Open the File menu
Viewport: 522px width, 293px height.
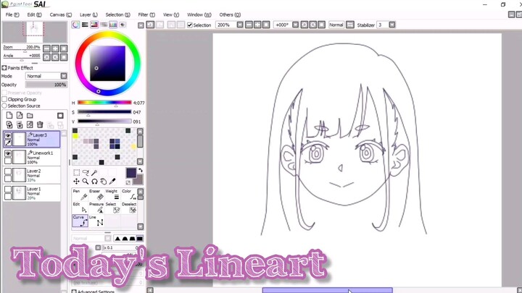12,14
